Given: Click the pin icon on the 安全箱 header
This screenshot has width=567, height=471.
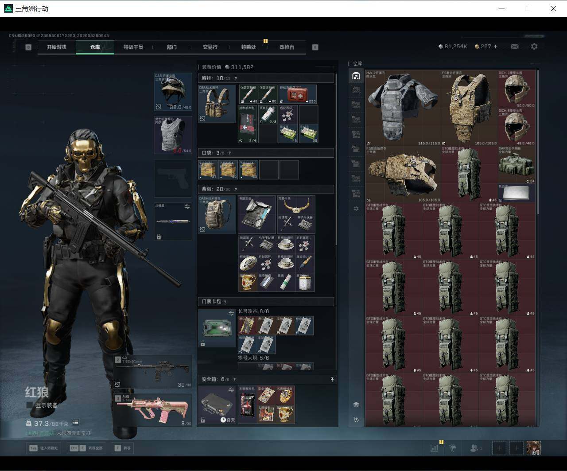Looking at the screenshot, I should [x=332, y=379].
